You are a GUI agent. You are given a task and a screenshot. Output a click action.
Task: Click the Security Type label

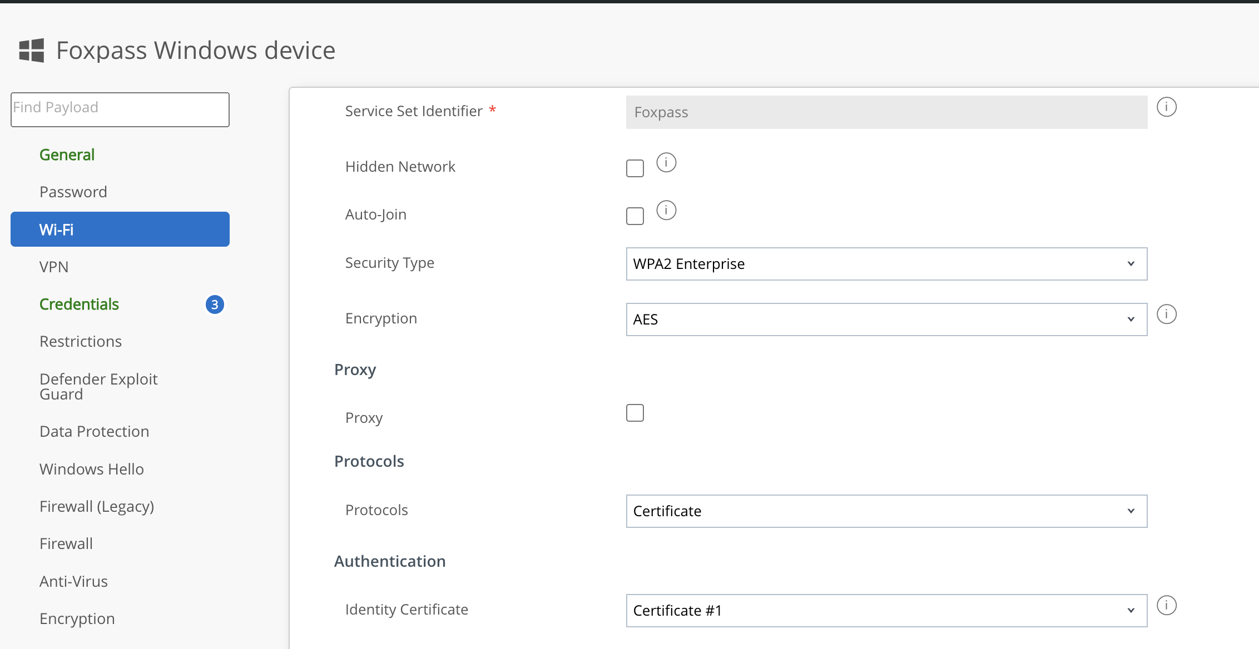(x=390, y=263)
